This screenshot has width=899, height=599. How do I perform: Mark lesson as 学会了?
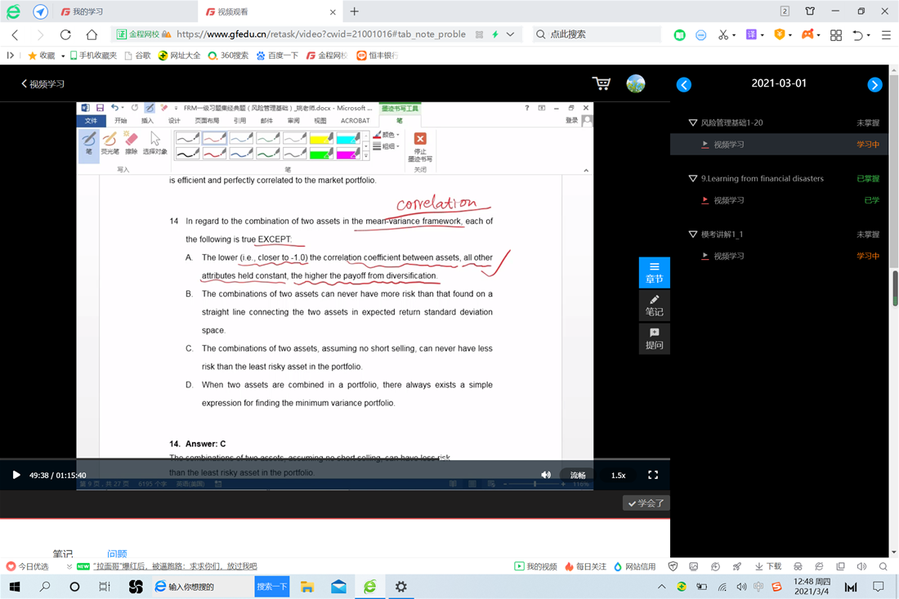(x=646, y=503)
